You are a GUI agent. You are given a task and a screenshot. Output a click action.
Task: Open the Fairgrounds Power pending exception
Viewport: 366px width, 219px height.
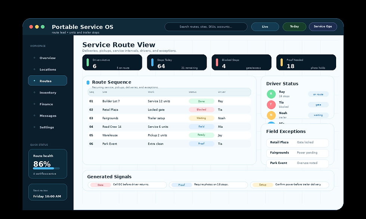(297, 153)
